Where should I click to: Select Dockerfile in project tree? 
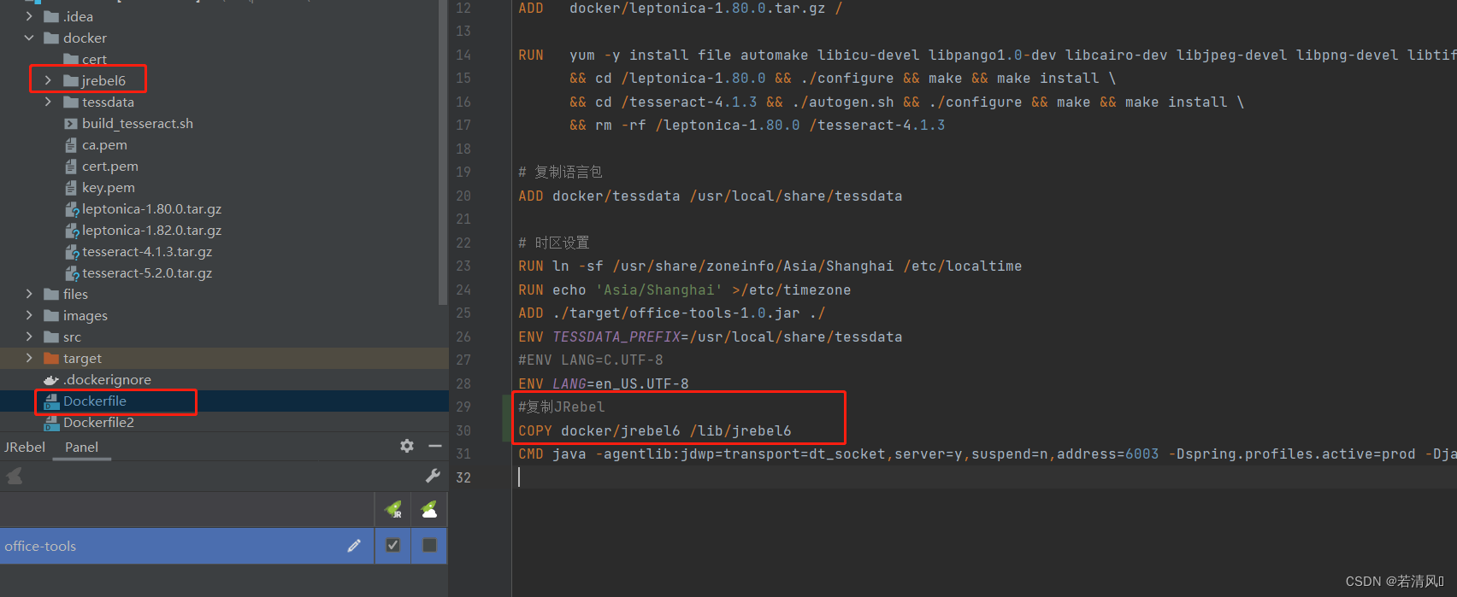coord(95,401)
